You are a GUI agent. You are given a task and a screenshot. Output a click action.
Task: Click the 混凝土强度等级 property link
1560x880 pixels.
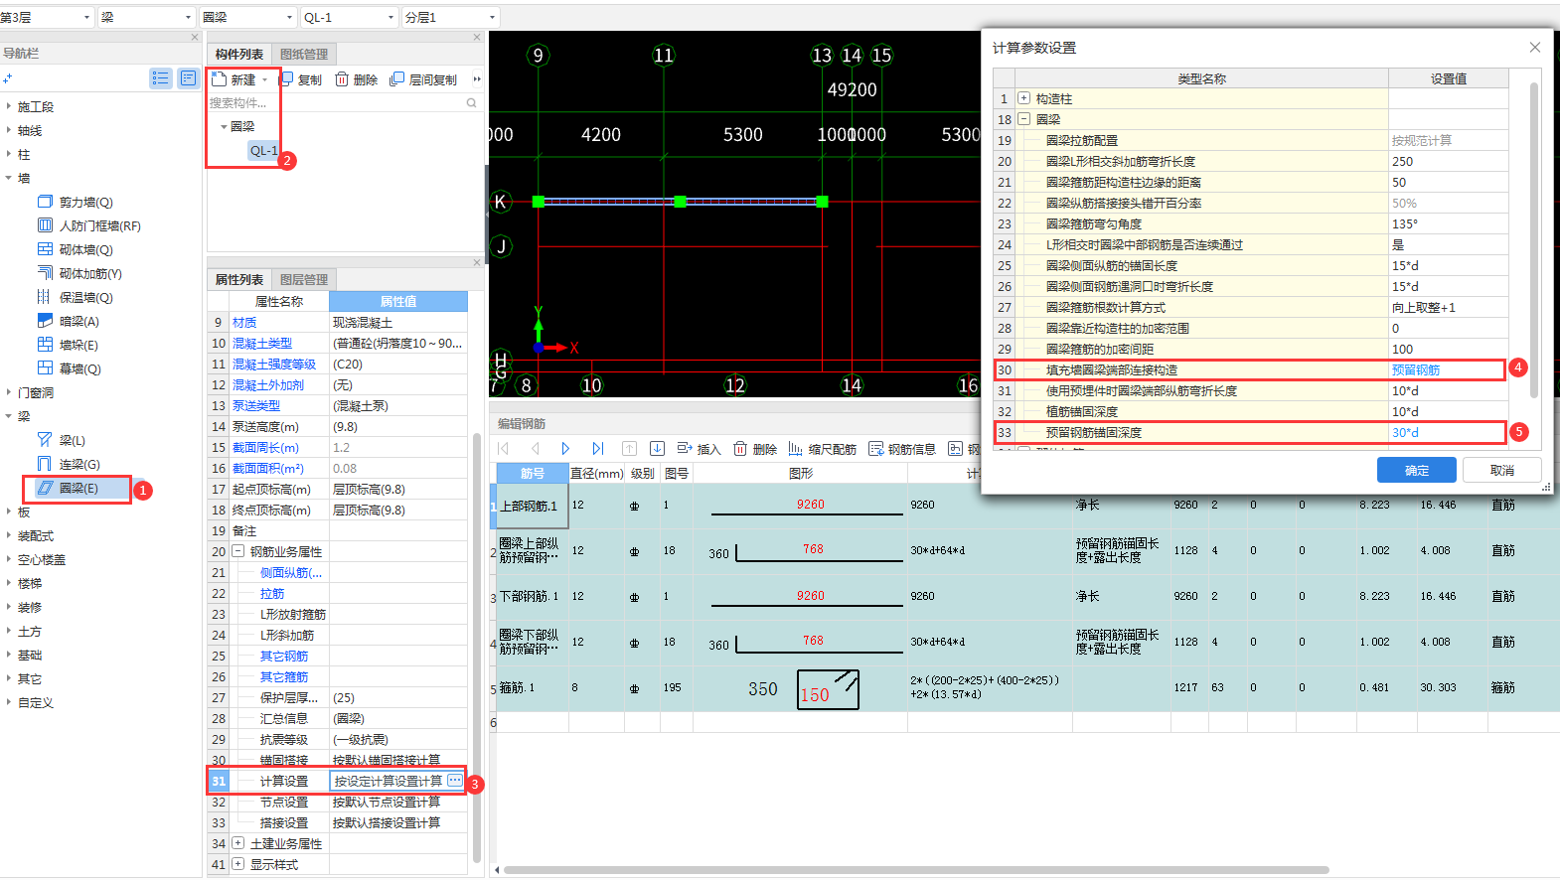tap(274, 365)
